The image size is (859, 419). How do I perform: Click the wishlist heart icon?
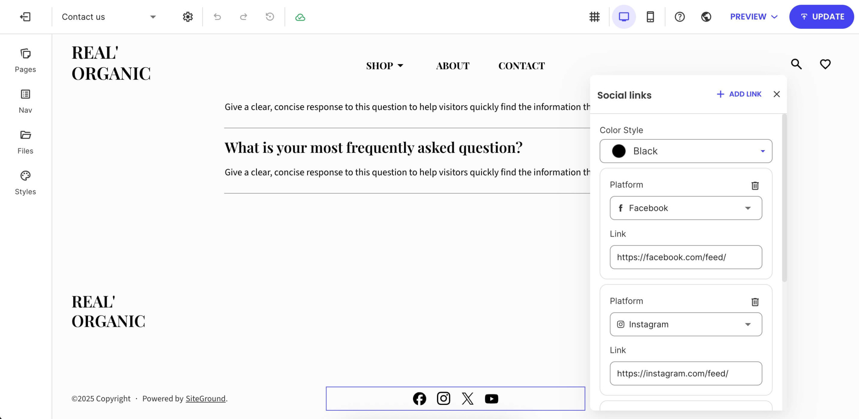click(x=825, y=64)
